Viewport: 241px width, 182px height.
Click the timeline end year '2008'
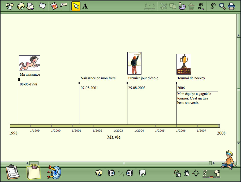[221, 133]
